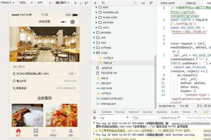The width and height of the screenshot is (211, 140).
Task: Switch to the Network tab
Action: click(133, 112)
